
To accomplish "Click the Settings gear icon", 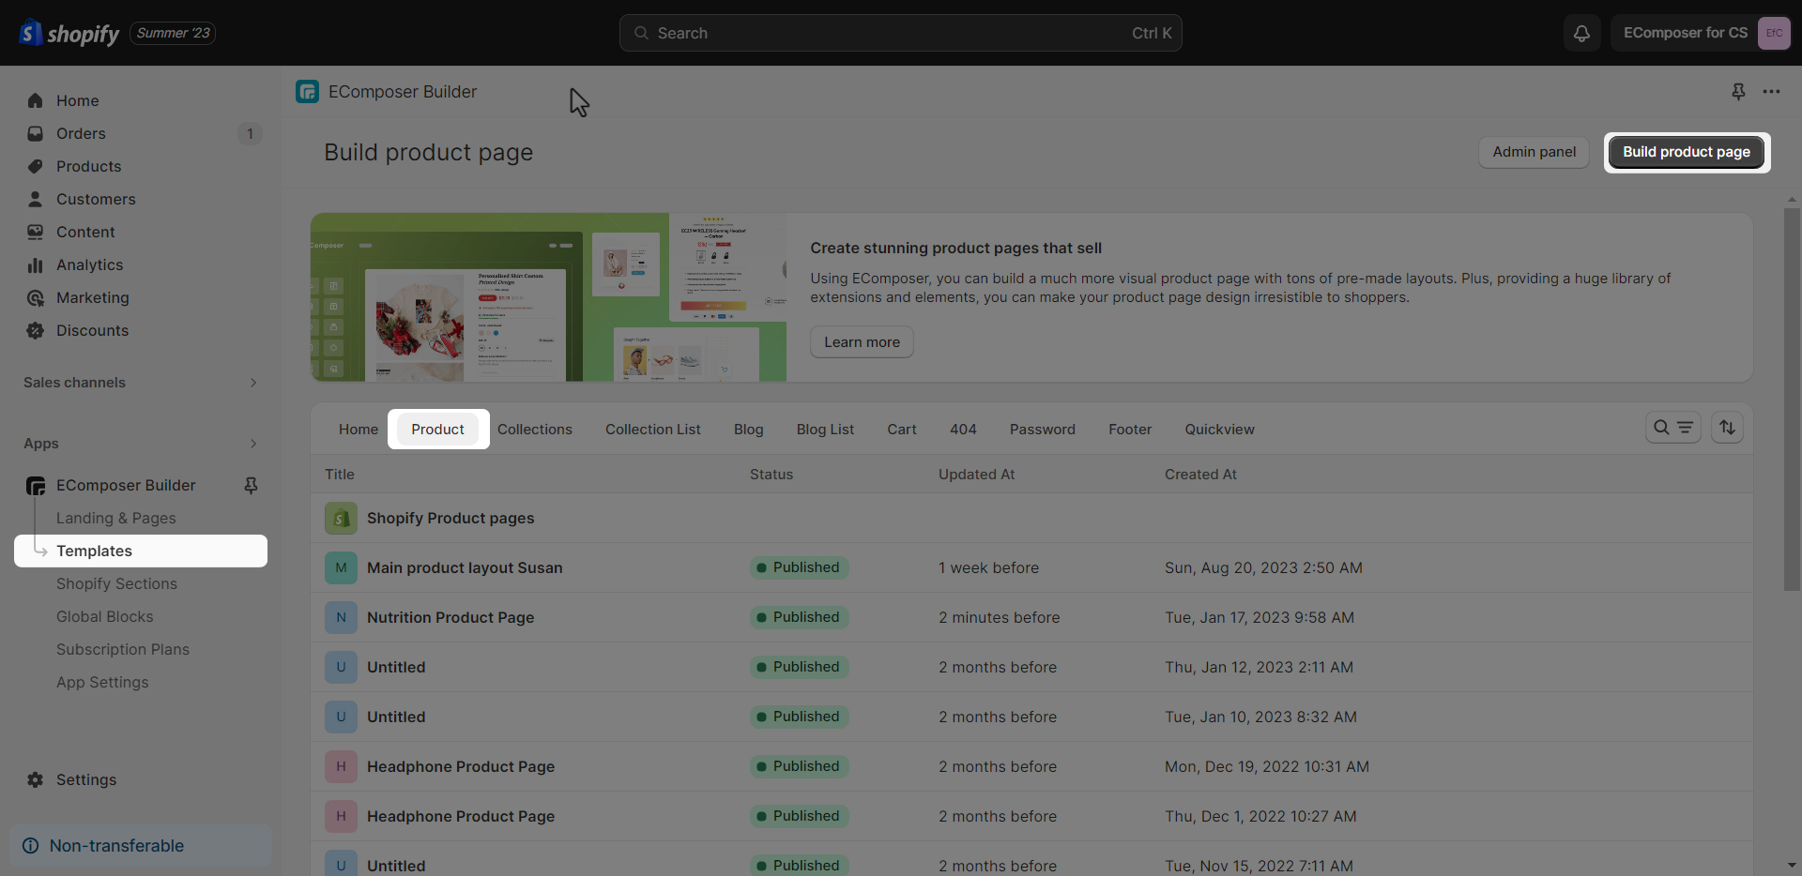I will 36,779.
